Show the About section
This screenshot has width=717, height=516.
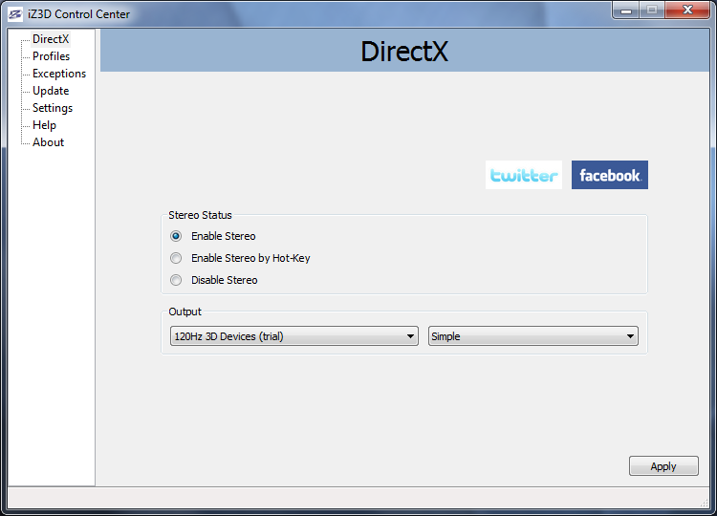click(48, 142)
